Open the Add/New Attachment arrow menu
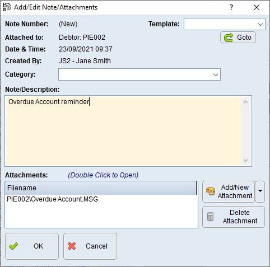This screenshot has width=270, height=267. [260, 191]
